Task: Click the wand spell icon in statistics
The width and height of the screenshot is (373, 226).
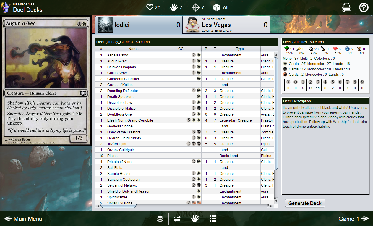Action: pos(299,49)
